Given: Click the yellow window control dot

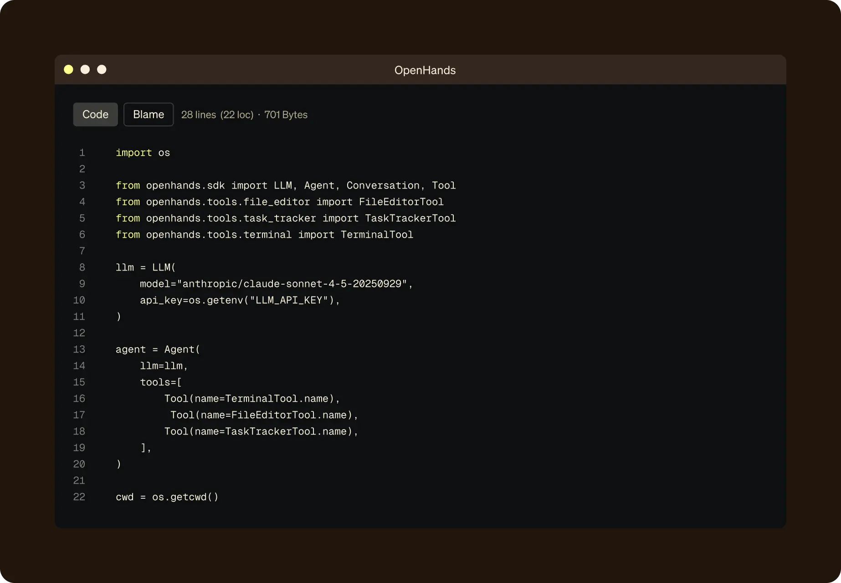Looking at the screenshot, I should (x=68, y=69).
